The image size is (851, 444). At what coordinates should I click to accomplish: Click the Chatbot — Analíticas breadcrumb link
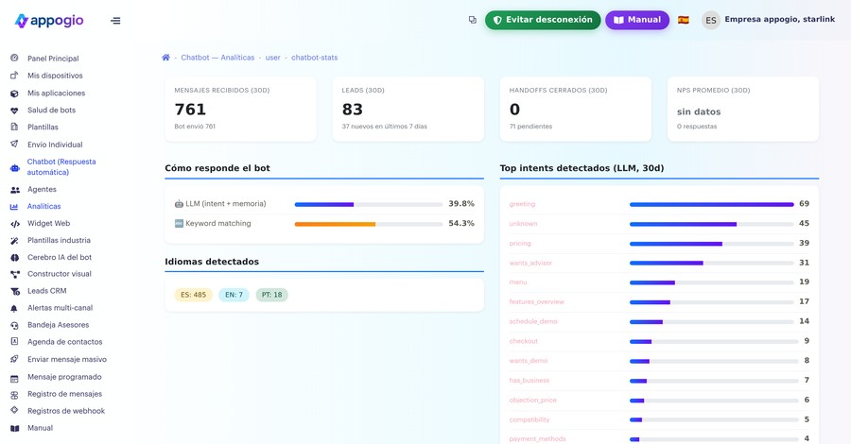(217, 58)
